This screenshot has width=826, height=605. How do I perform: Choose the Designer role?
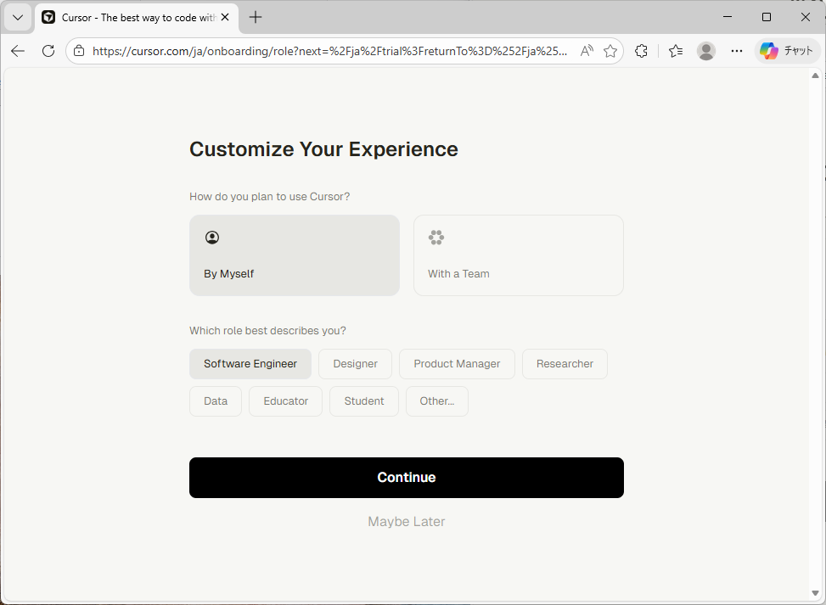(x=355, y=364)
